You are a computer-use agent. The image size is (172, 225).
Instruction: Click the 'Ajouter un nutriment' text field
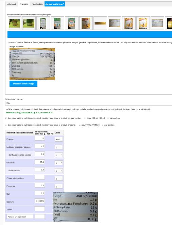20,216
